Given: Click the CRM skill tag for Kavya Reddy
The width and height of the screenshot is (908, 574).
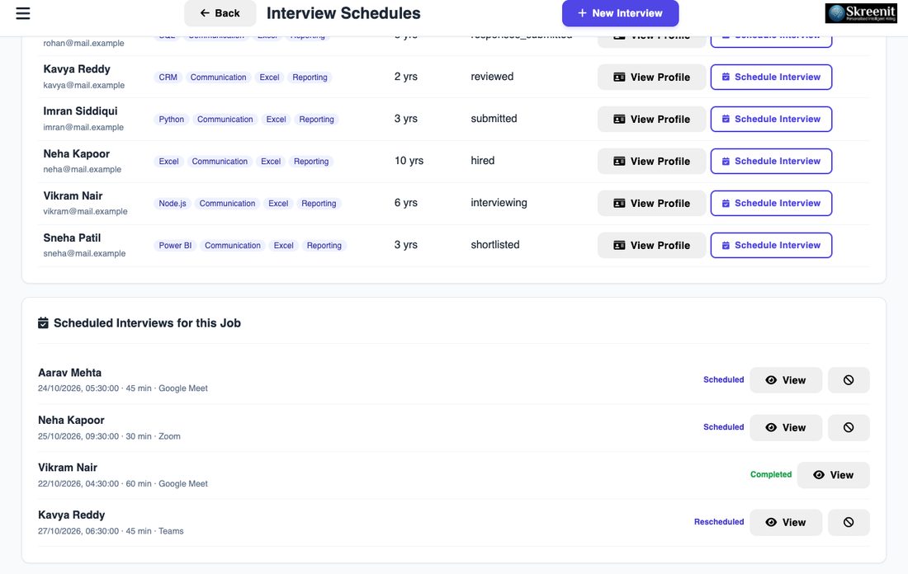Looking at the screenshot, I should point(168,77).
